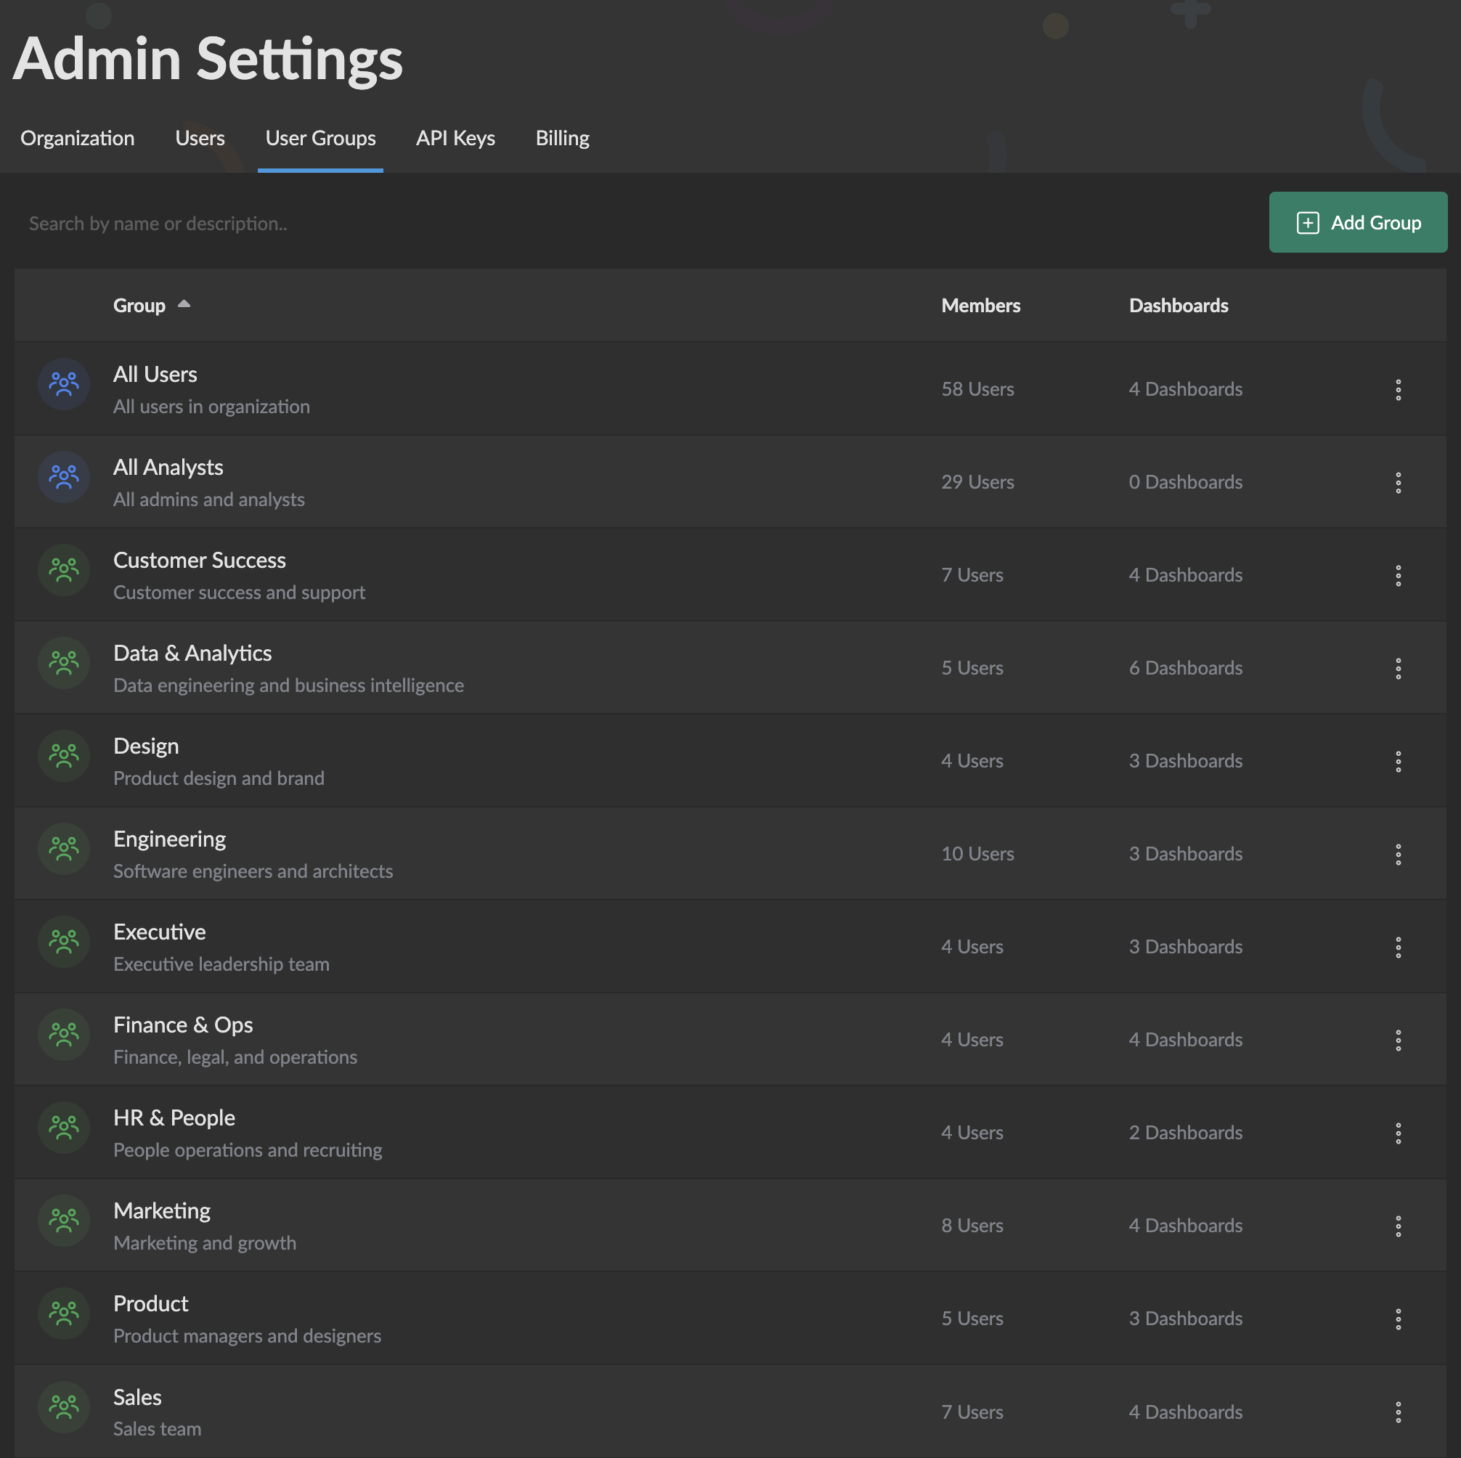Click the Design group avatar icon

63,756
